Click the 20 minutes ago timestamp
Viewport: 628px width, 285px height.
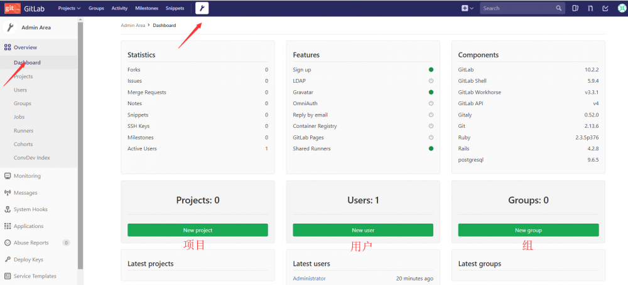[414, 279]
